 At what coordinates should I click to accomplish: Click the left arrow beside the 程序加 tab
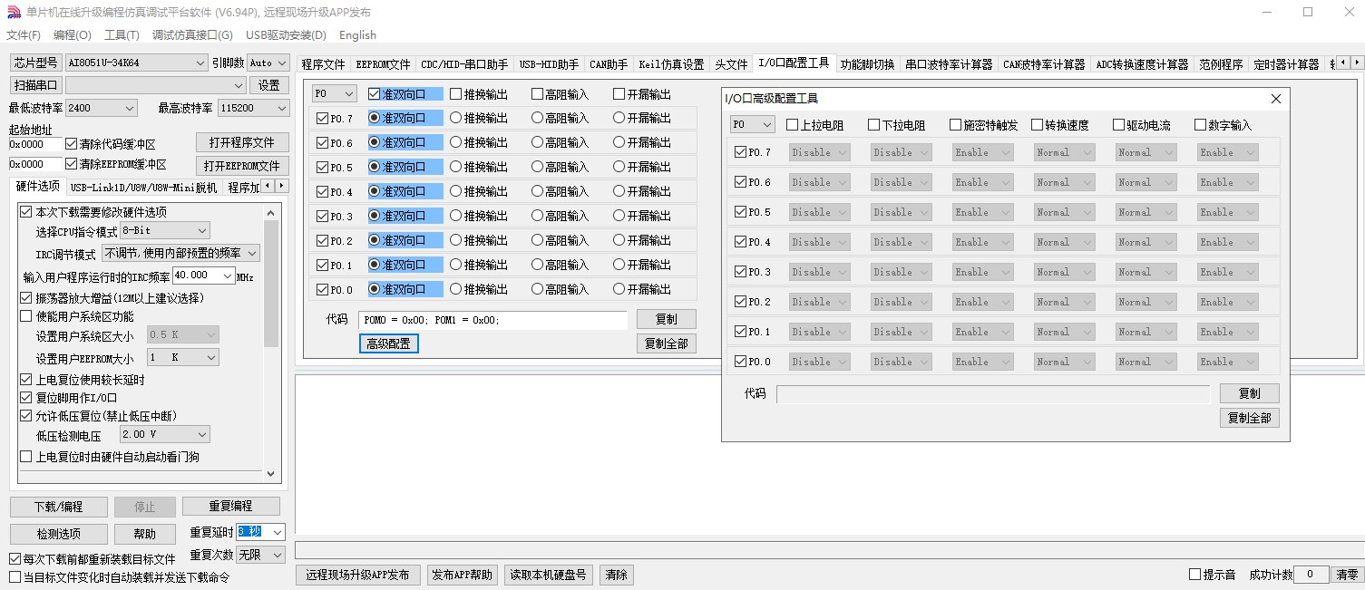(267, 186)
